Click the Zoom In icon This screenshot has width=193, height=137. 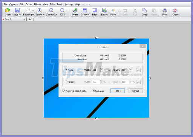pyautogui.click(x=40, y=11)
